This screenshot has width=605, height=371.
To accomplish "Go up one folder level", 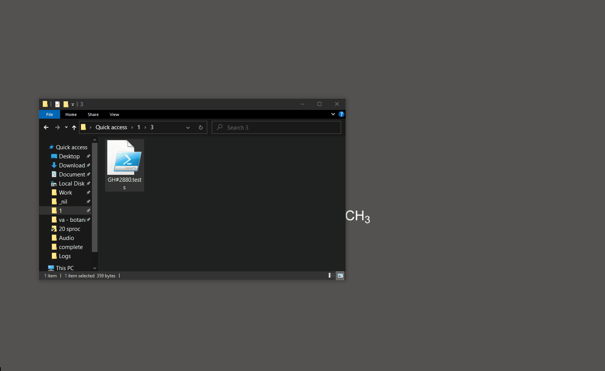I will (74, 127).
